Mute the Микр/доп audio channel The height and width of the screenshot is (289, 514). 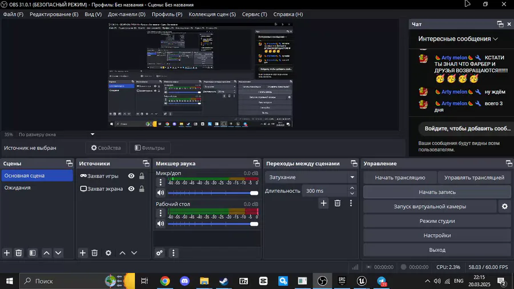(160, 192)
